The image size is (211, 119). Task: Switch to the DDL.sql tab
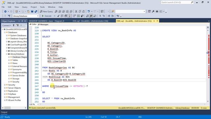point(90,21)
